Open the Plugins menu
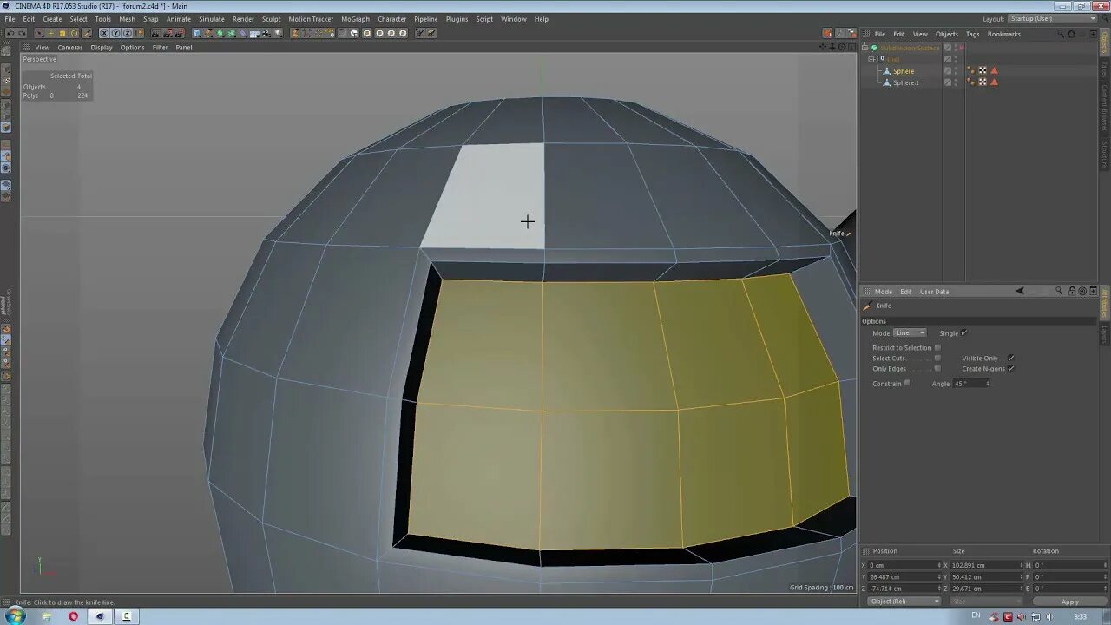This screenshot has height=625, width=1111. tap(457, 19)
